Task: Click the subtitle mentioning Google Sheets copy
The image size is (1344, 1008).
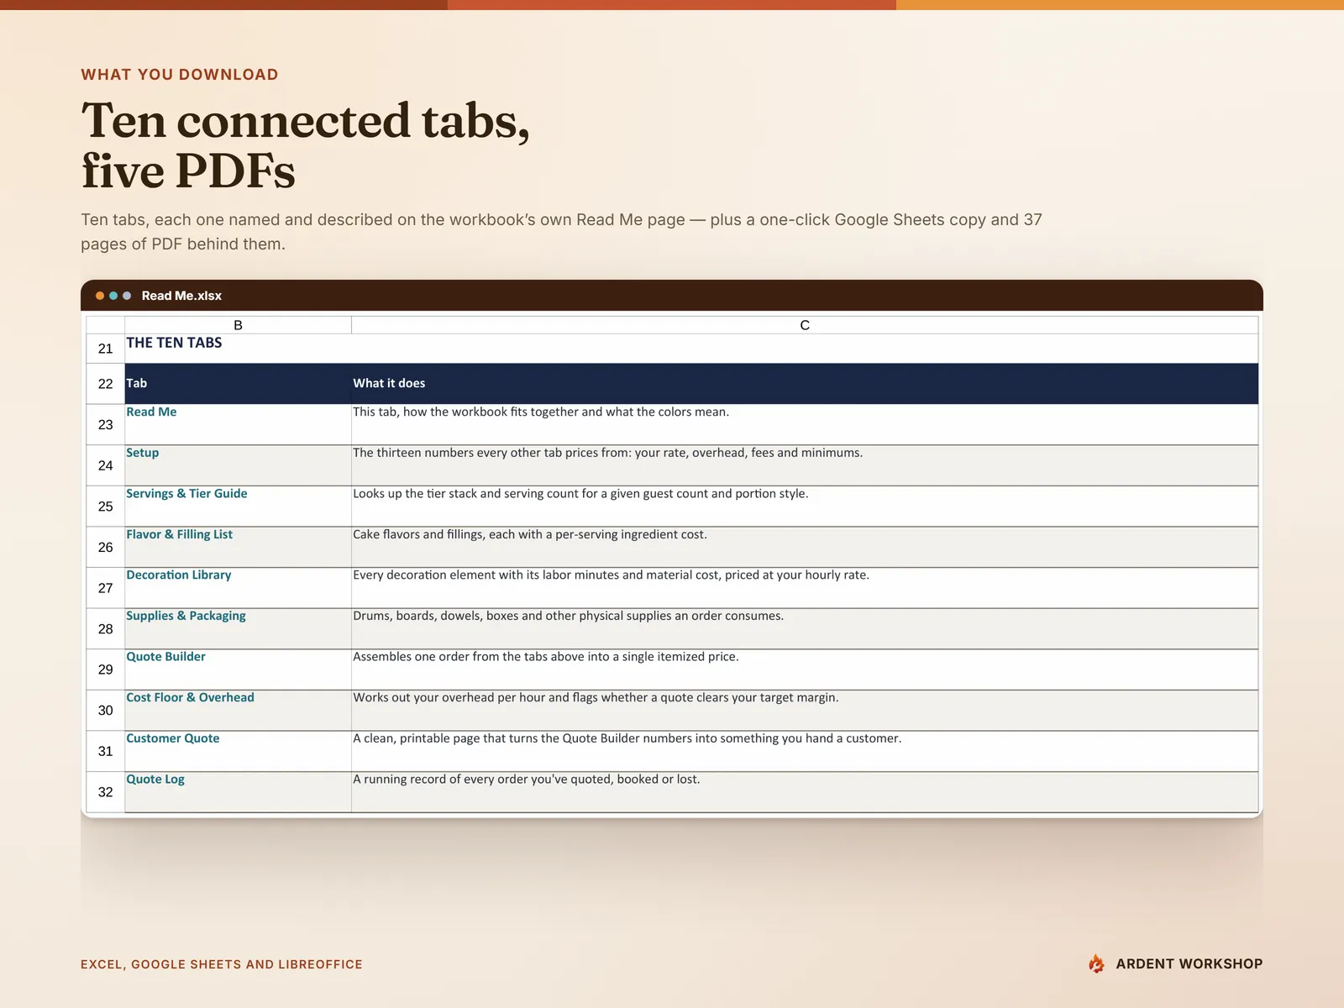Action: pyautogui.click(x=561, y=232)
